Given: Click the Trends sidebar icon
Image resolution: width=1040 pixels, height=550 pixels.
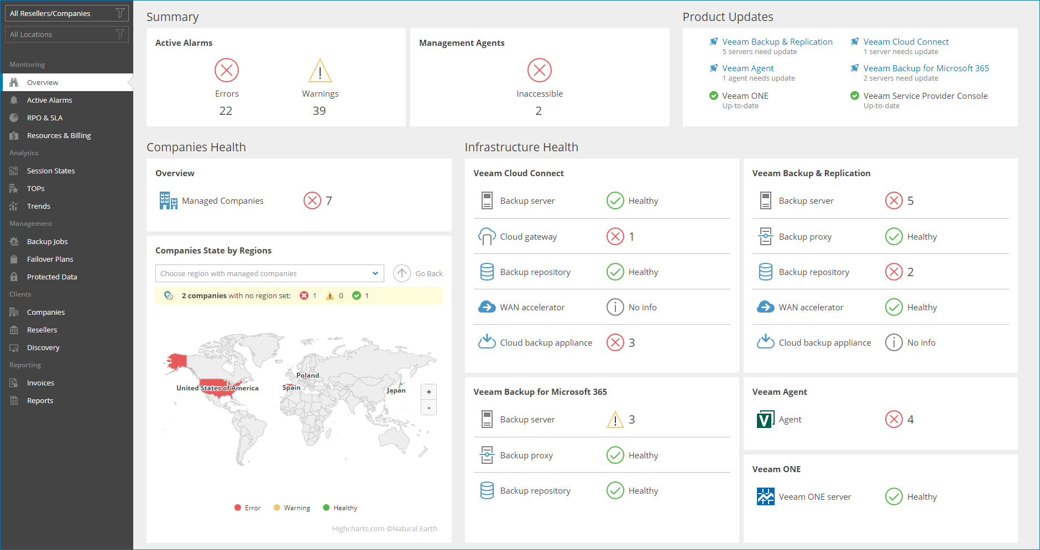Looking at the screenshot, I should [14, 206].
